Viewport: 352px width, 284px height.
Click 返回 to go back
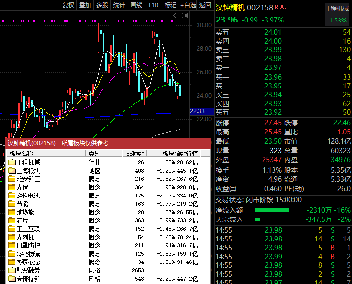tap(205, 5)
